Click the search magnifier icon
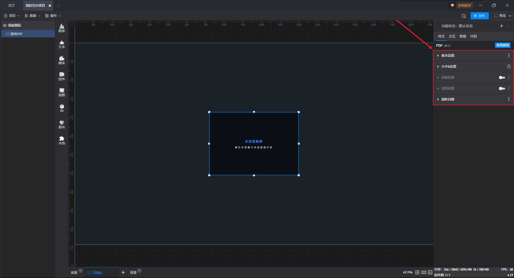Viewport: 514px width, 278px height. point(464,16)
